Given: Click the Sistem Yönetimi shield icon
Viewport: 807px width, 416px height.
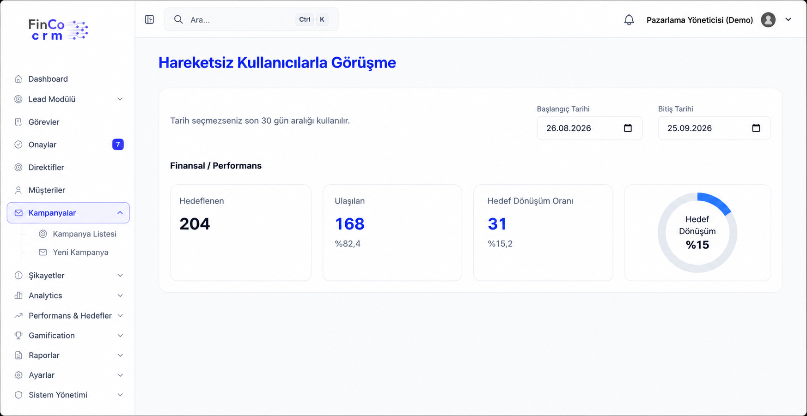Looking at the screenshot, I should (x=18, y=395).
